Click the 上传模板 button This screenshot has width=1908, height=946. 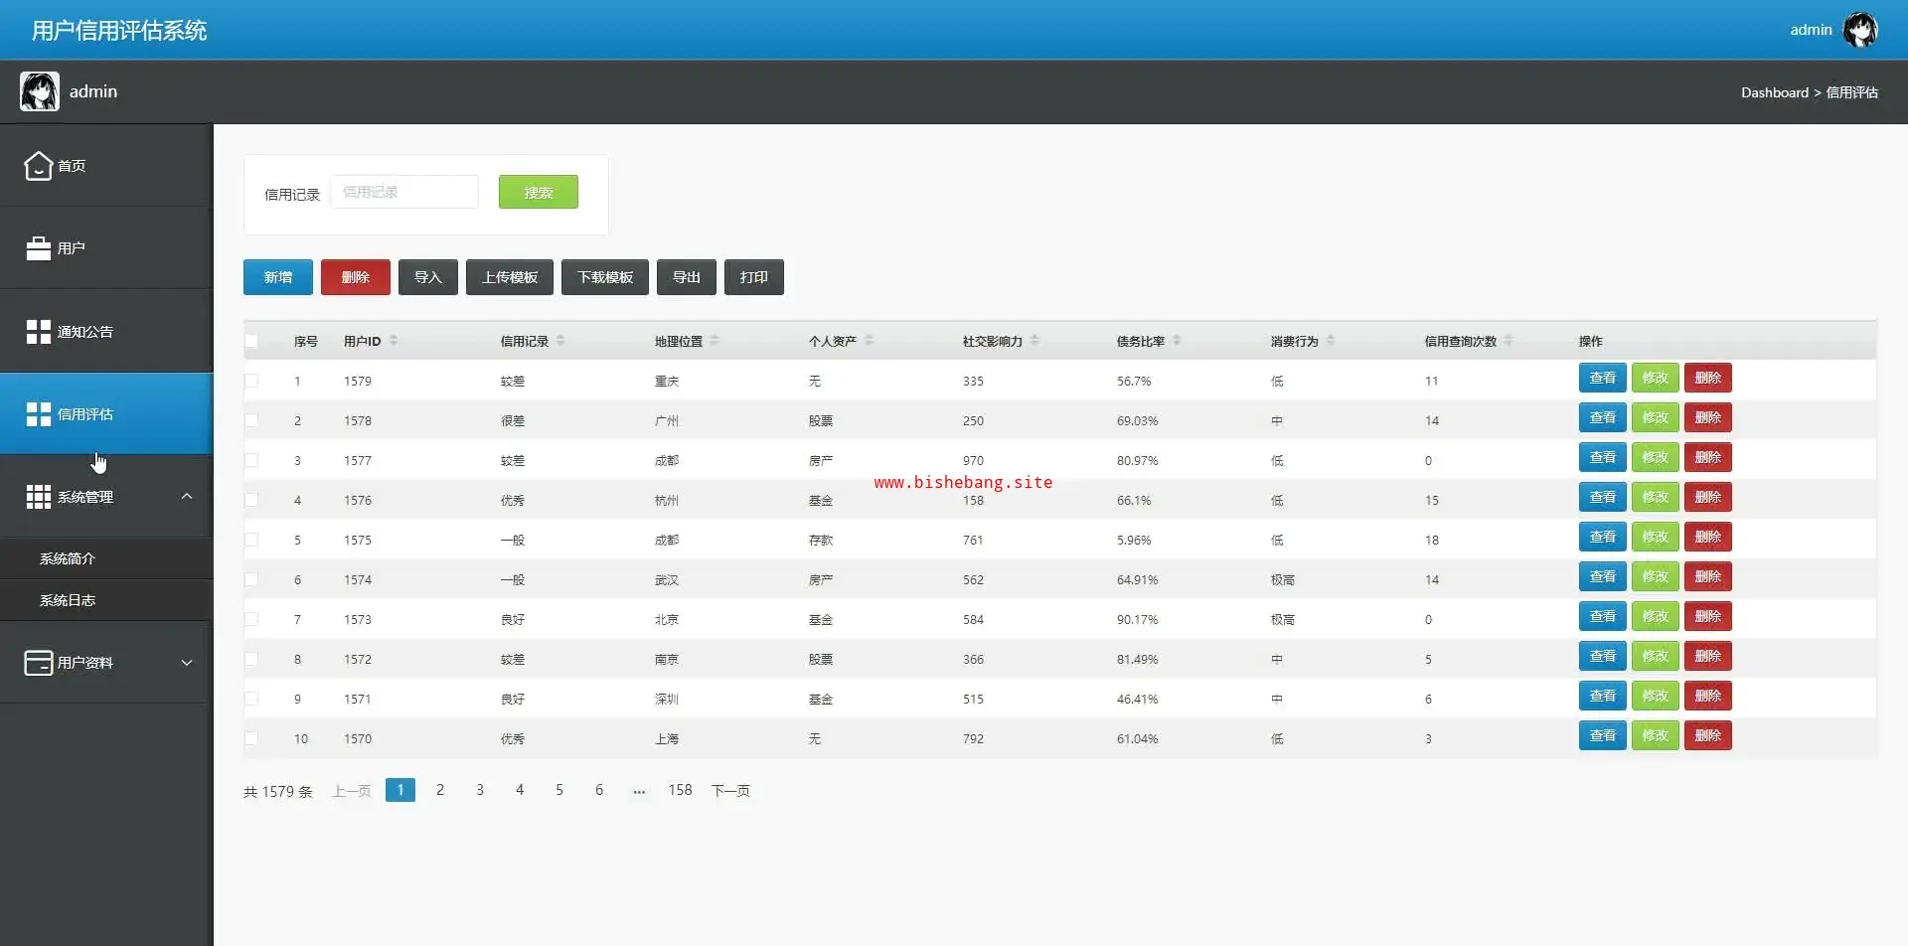pos(510,277)
